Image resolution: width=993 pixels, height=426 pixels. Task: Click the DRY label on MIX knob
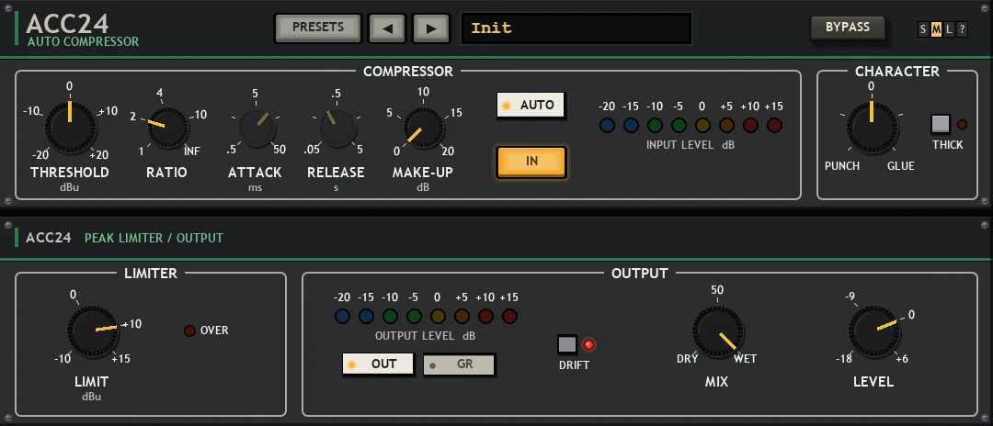tap(687, 359)
